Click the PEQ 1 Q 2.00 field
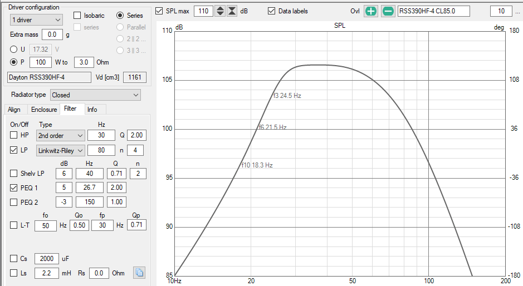 tap(116, 188)
